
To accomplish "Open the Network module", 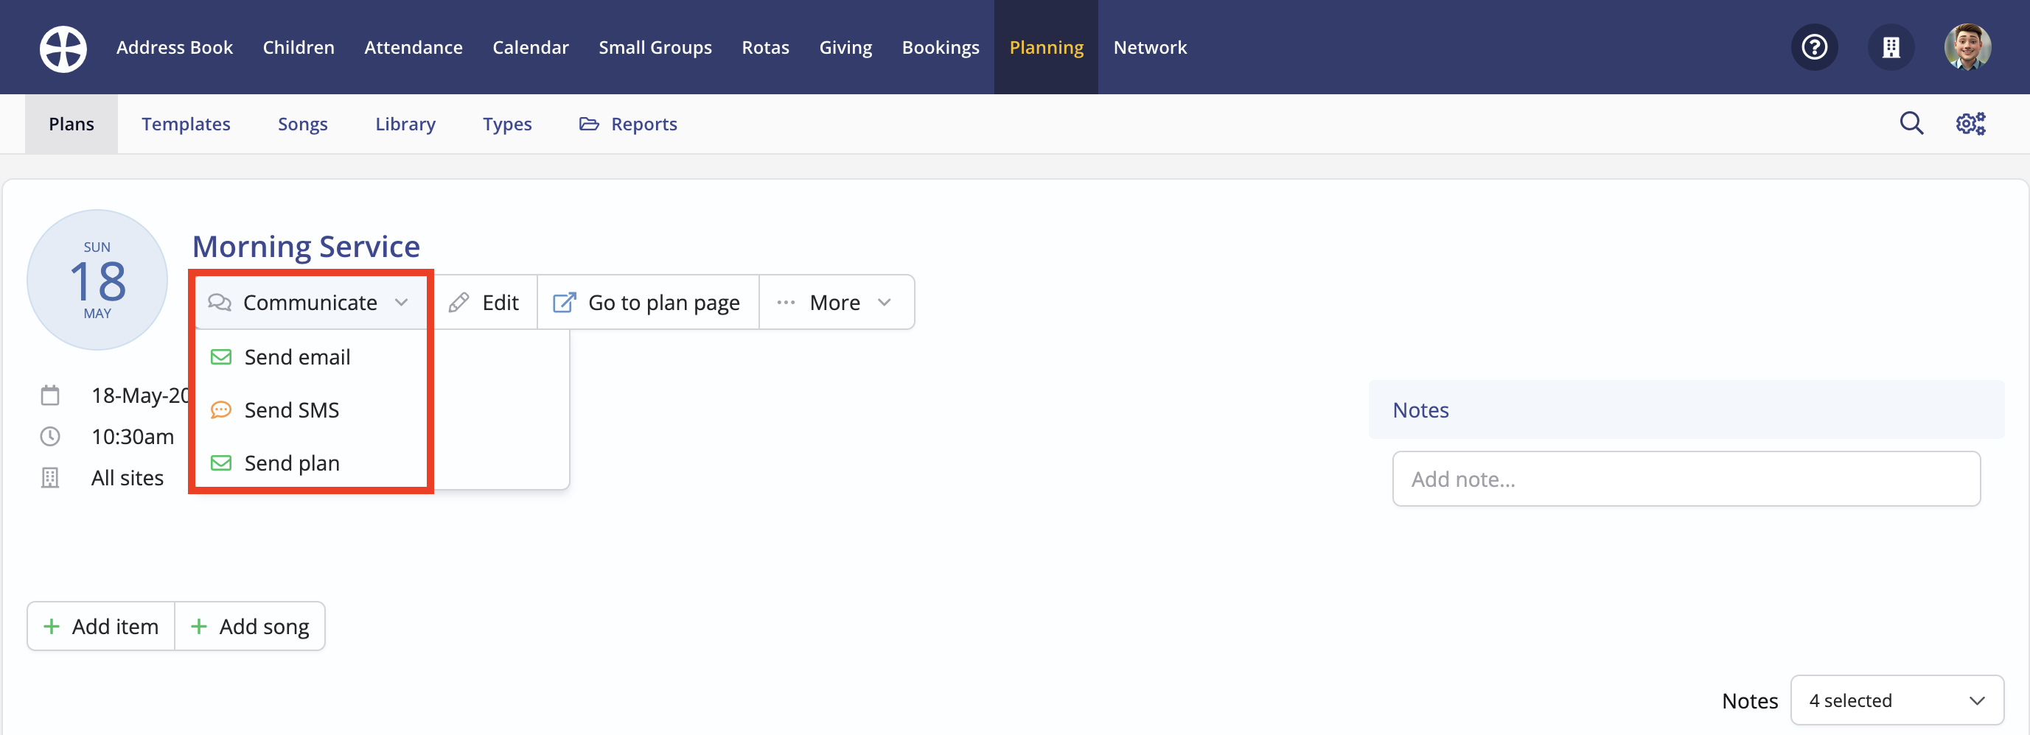I will tap(1150, 47).
